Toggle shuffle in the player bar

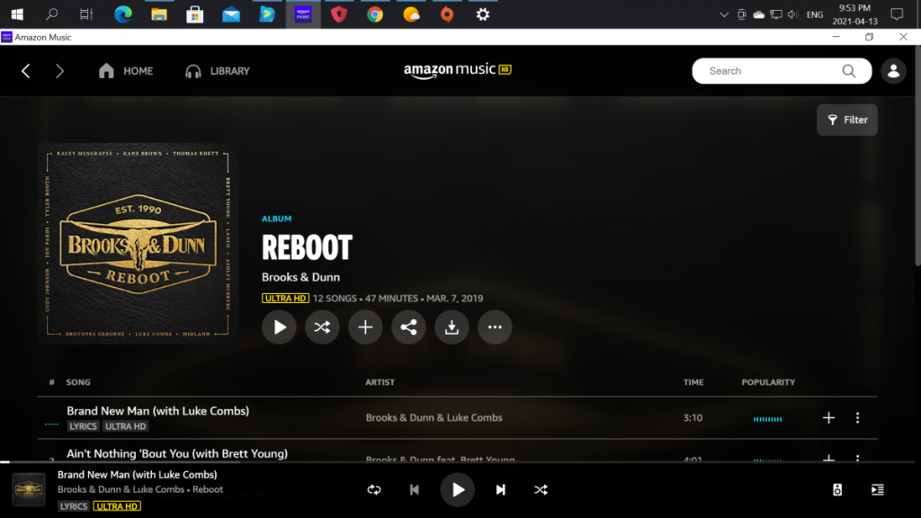[x=541, y=490]
